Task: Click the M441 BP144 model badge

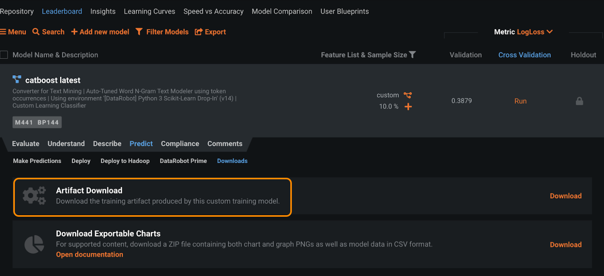Action: click(37, 122)
